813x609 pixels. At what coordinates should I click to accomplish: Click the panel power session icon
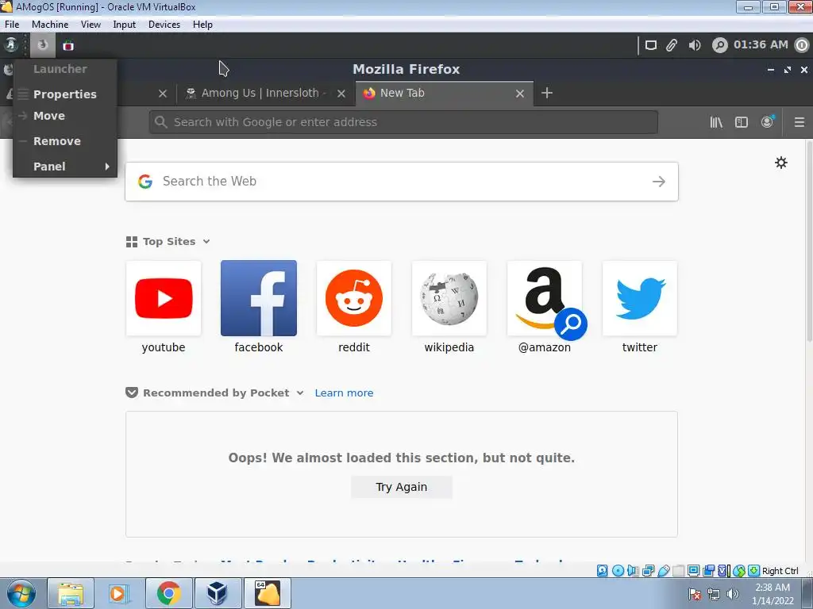click(x=802, y=45)
